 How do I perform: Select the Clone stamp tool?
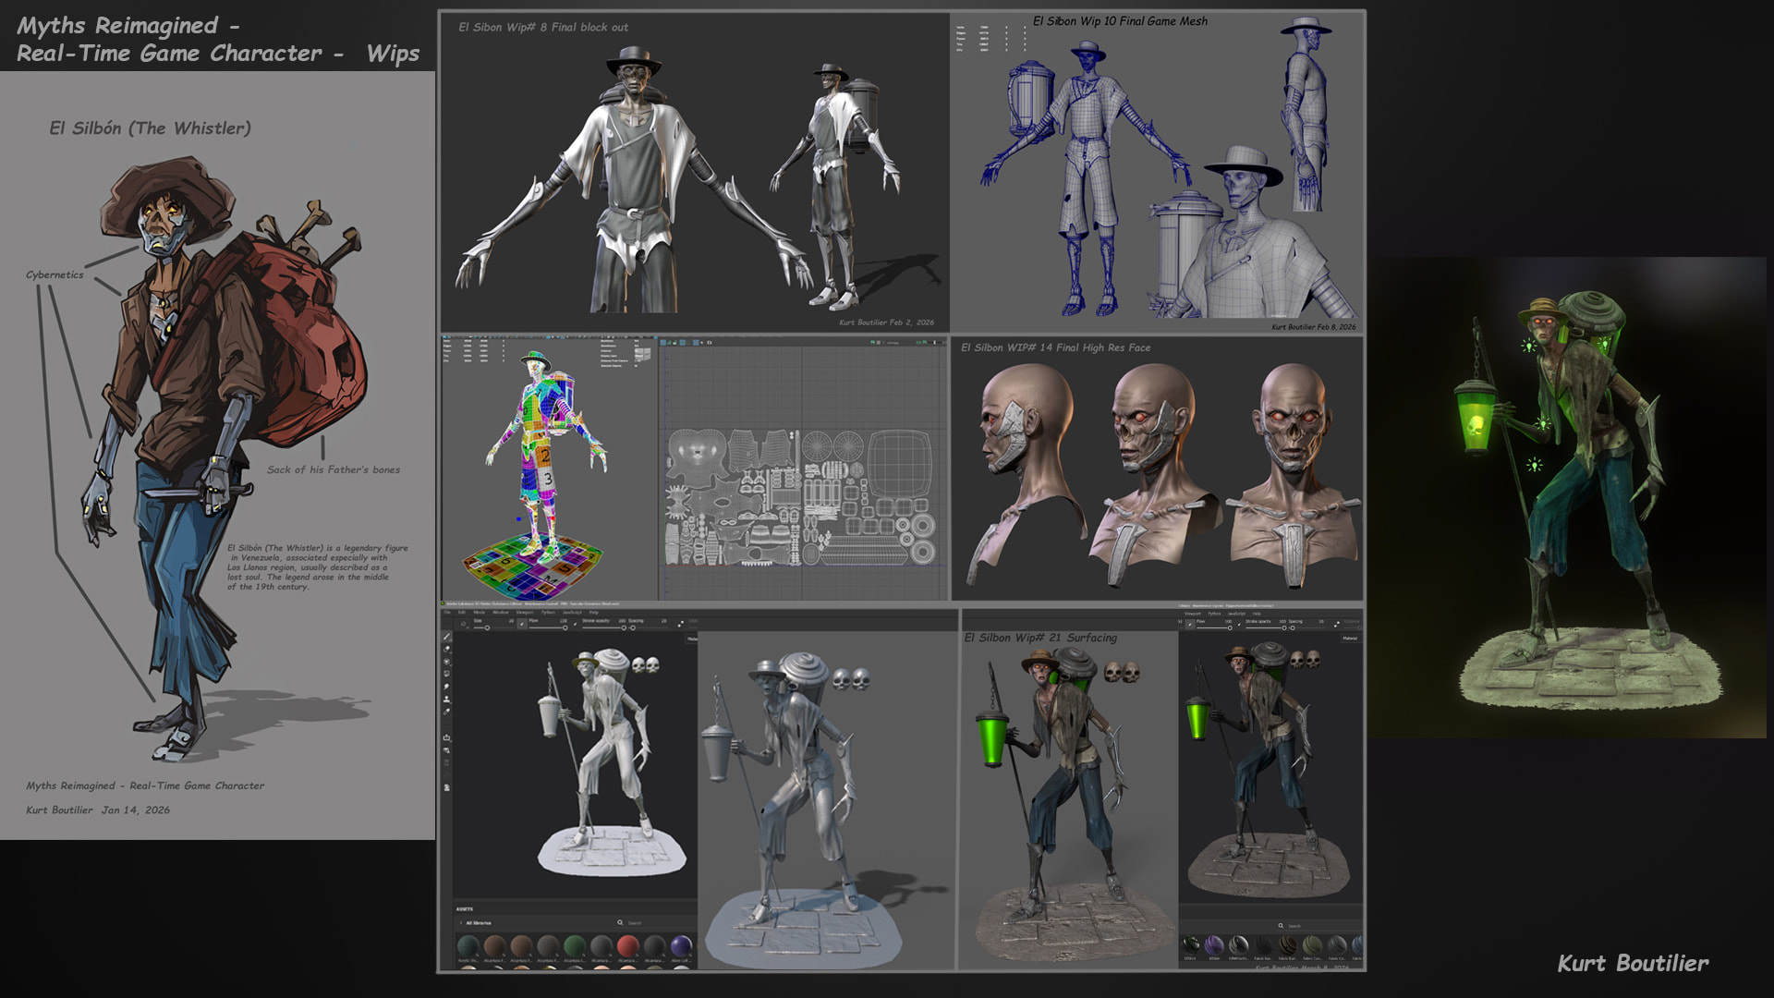[x=446, y=699]
